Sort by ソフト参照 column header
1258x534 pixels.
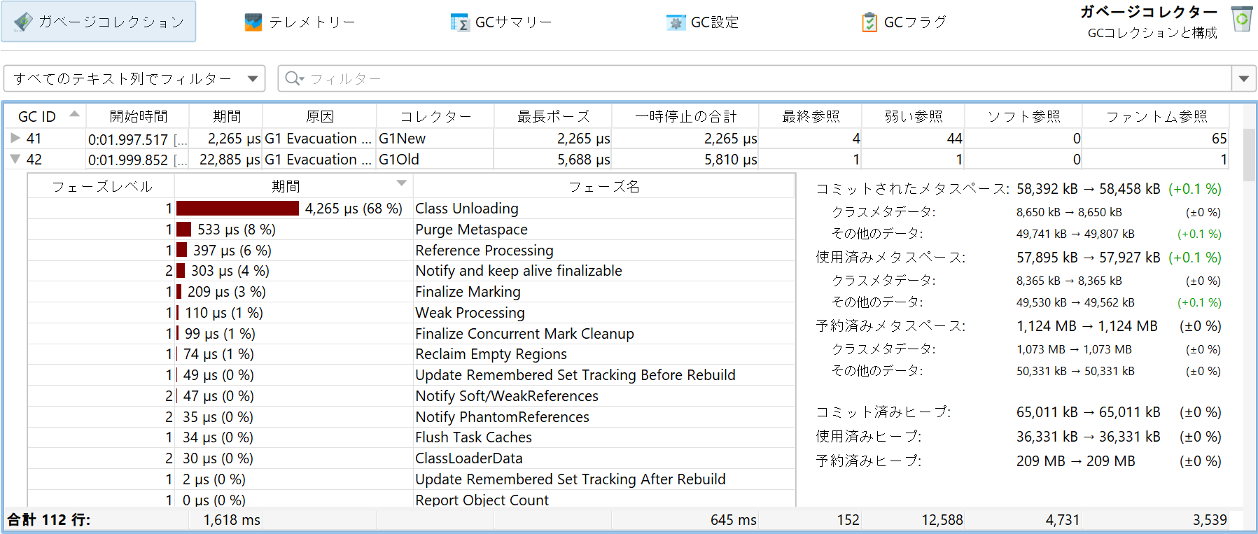click(1023, 116)
